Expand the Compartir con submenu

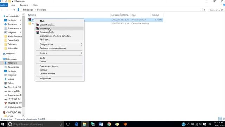[x=59, y=44]
